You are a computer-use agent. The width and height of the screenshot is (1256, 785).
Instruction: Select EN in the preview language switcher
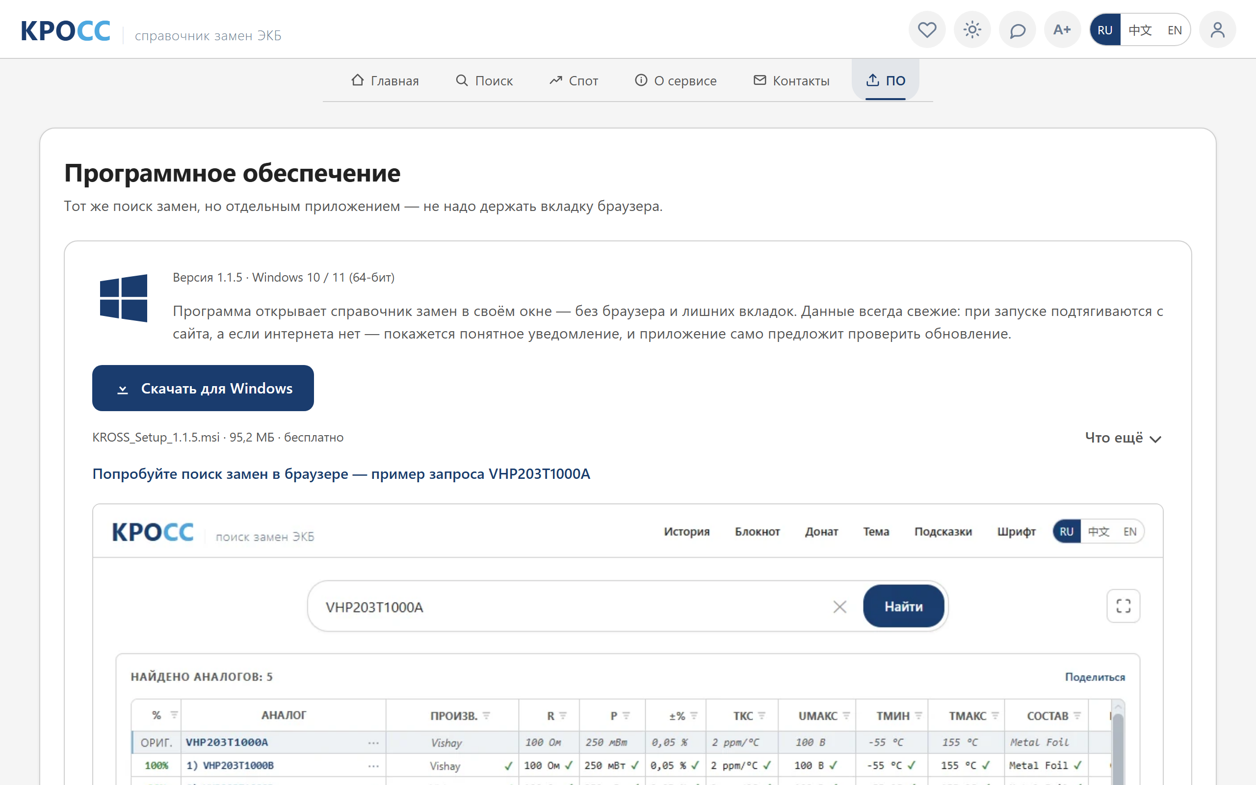1130,531
